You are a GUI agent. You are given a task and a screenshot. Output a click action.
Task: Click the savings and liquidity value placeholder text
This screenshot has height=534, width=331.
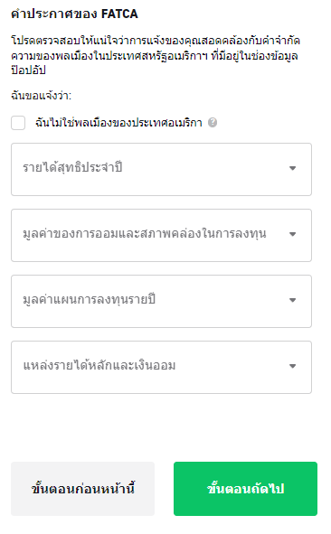click(145, 234)
